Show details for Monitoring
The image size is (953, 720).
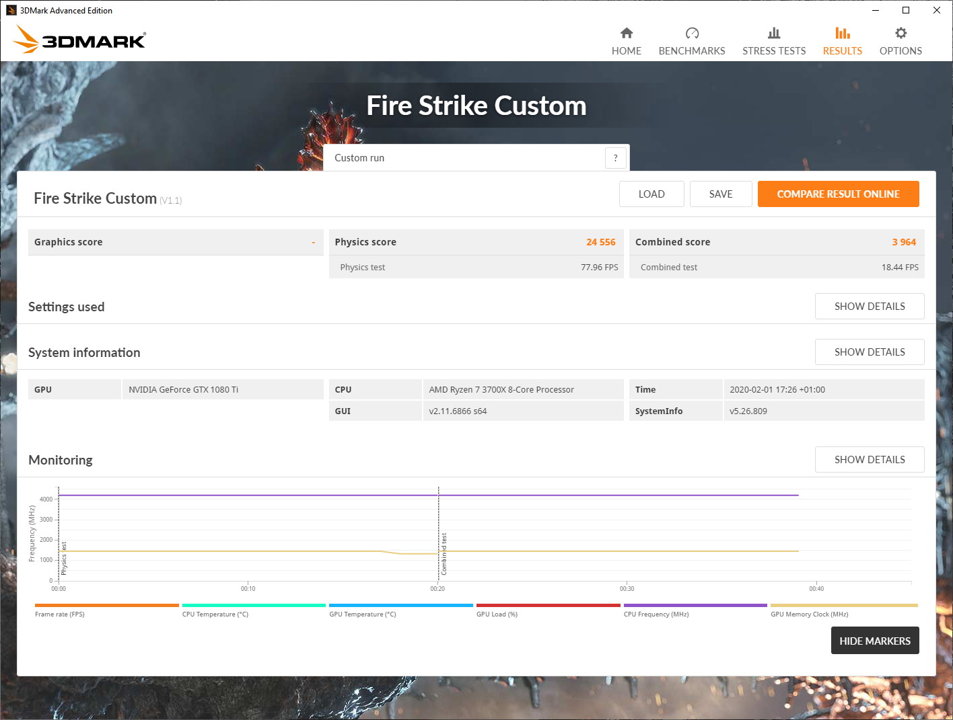click(870, 460)
